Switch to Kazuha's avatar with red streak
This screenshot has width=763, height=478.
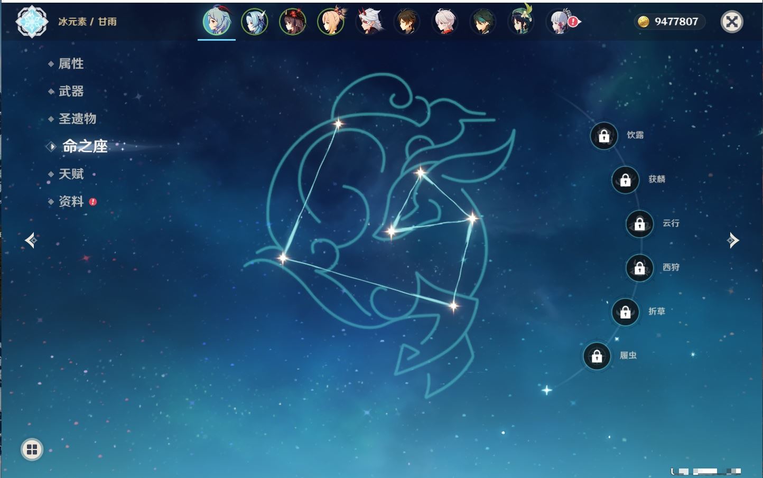coord(445,22)
